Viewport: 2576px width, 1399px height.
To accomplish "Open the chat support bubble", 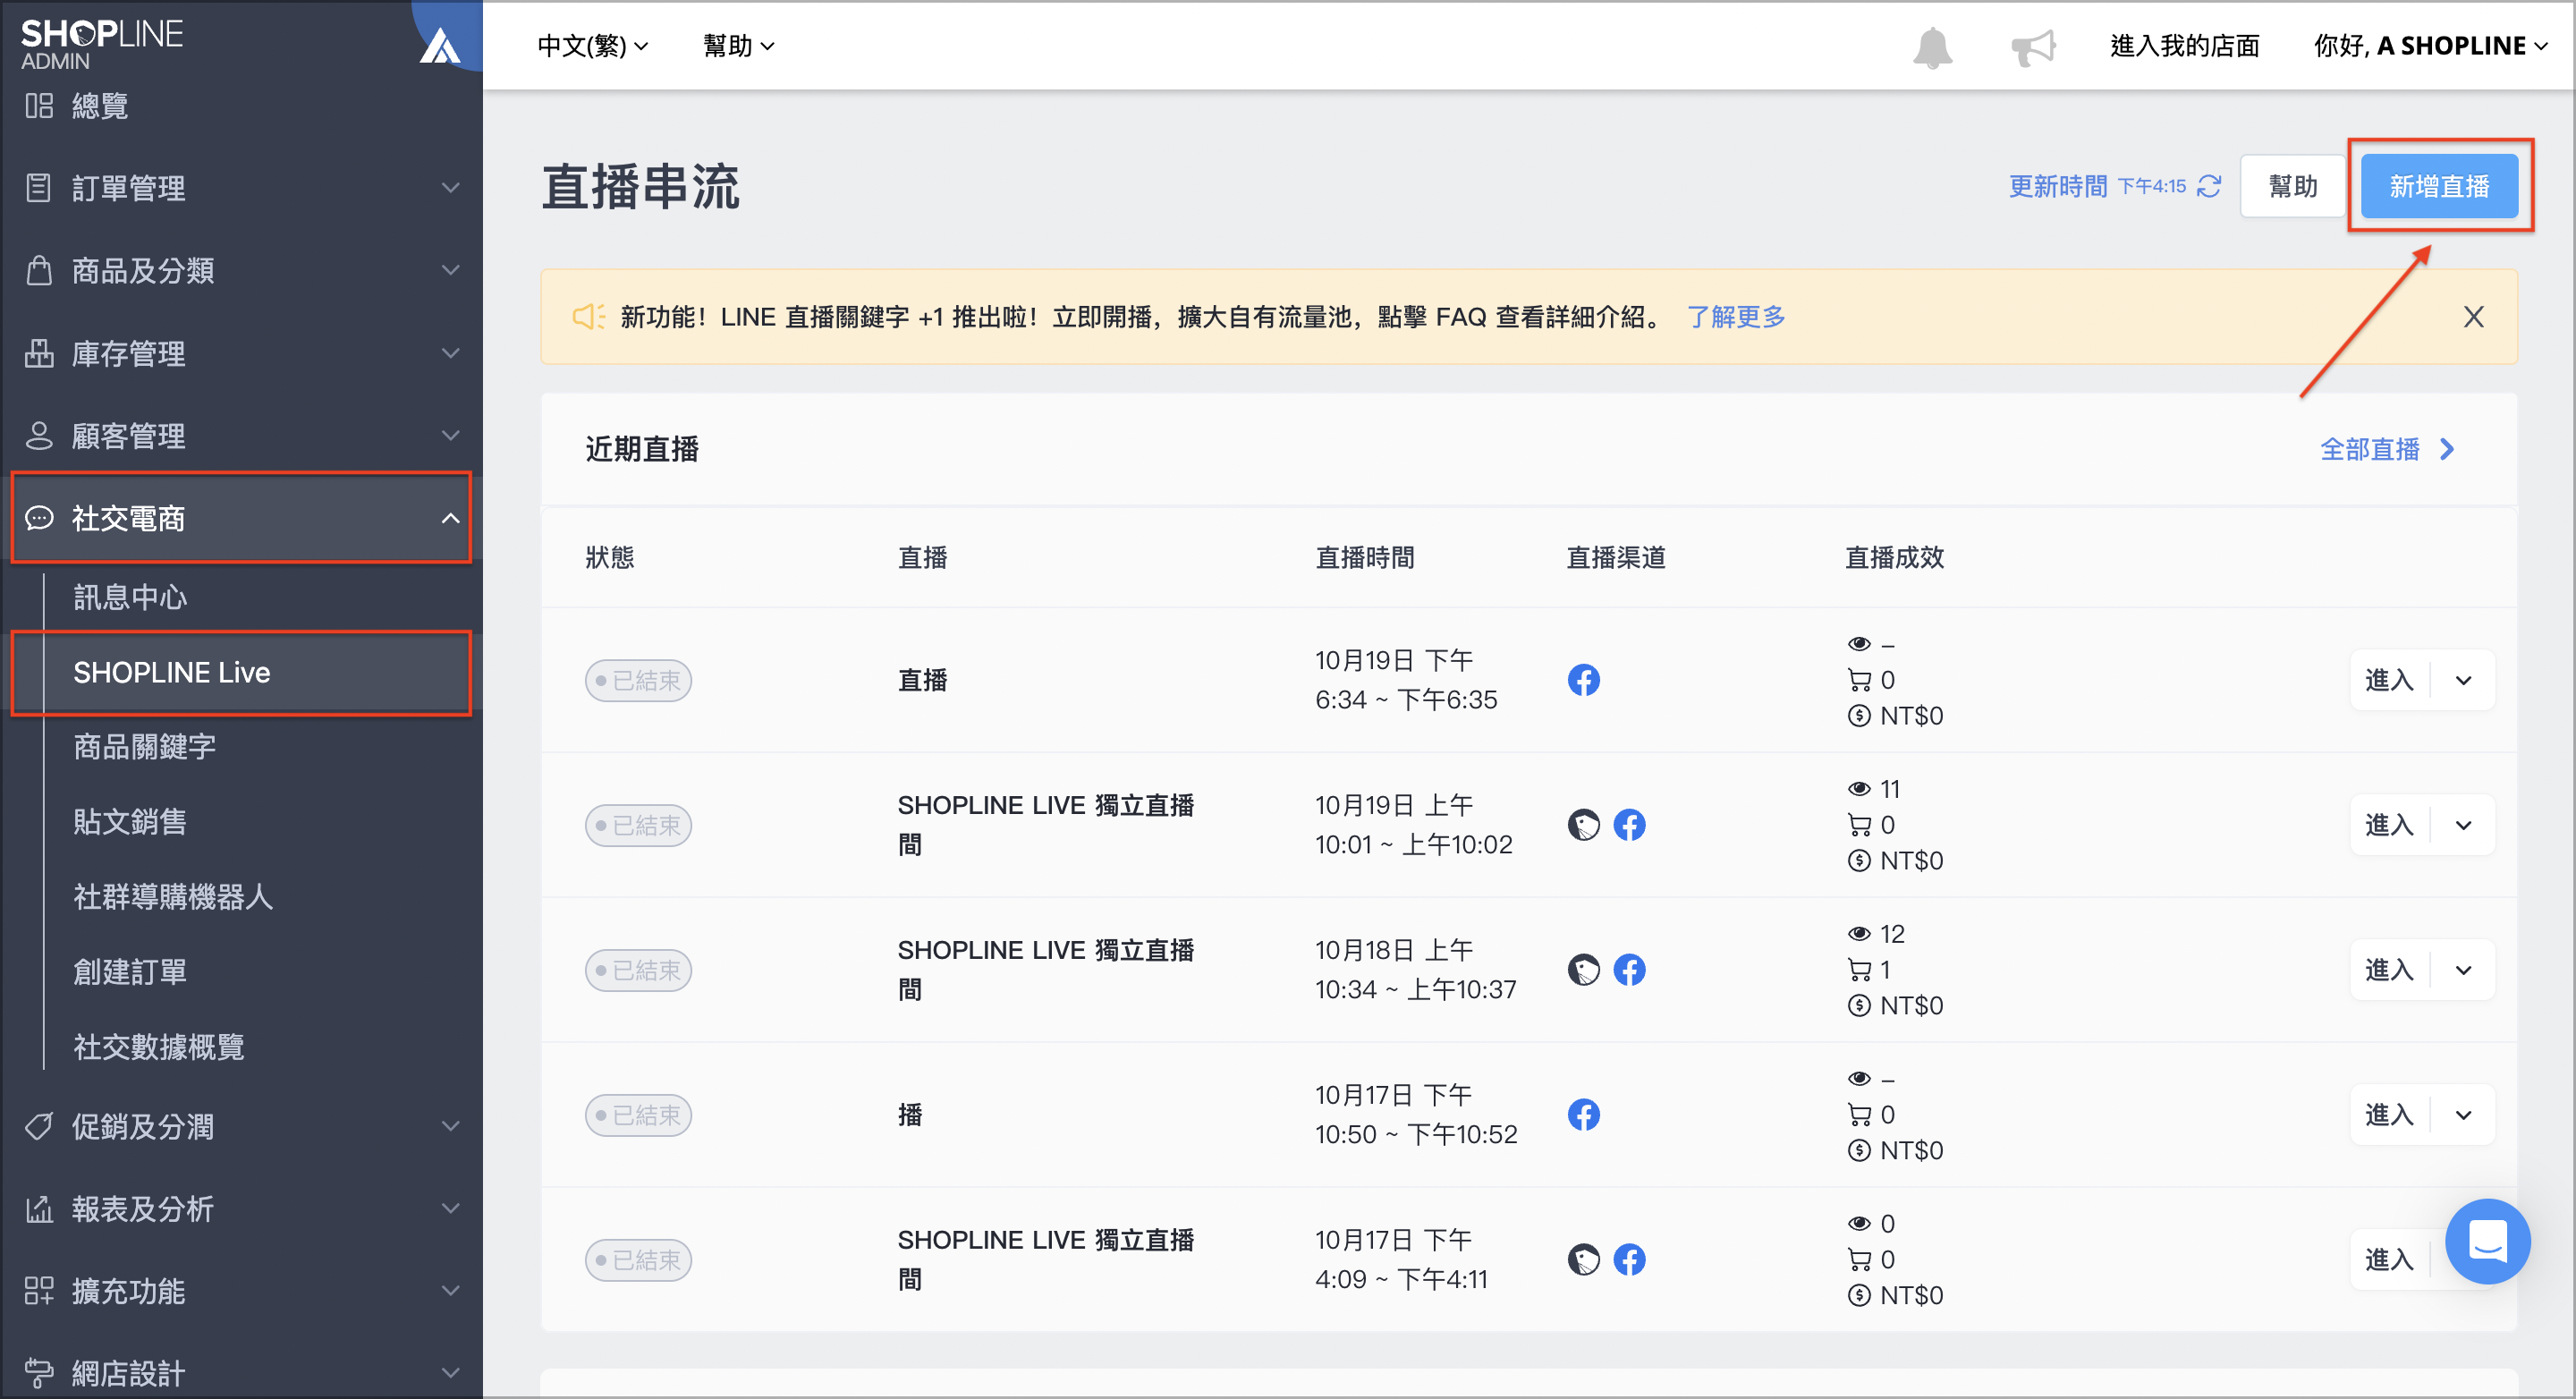I will [x=2487, y=1241].
